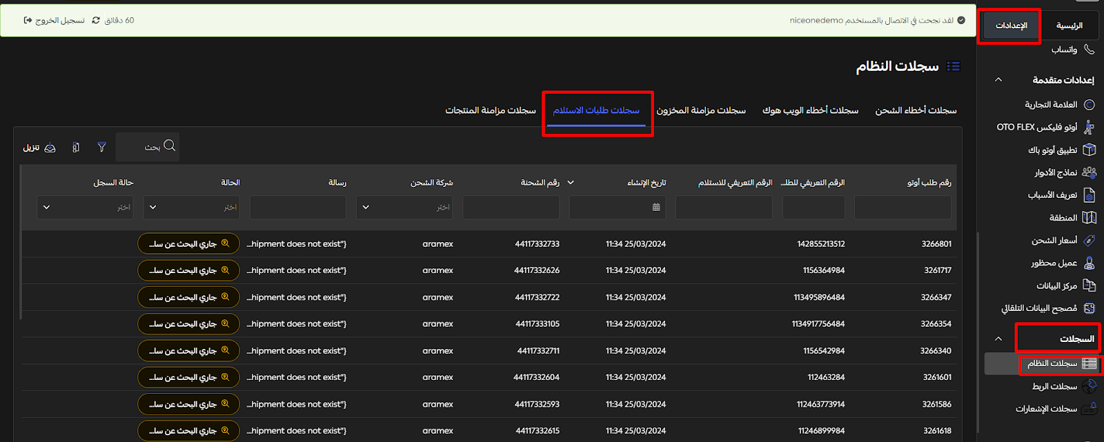Image resolution: width=1104 pixels, height=442 pixels.
Task: Click the حالة السجل column header
Action: pyautogui.click(x=113, y=183)
